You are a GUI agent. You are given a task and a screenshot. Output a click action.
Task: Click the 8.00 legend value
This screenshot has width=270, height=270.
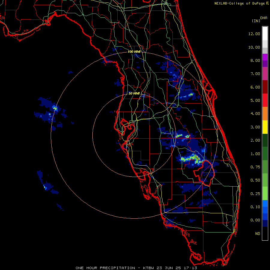255,60
